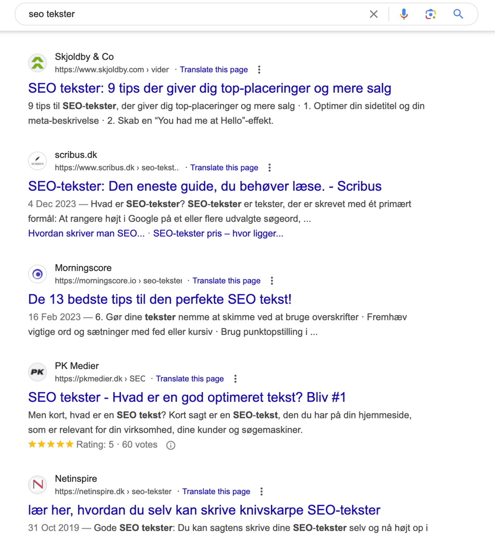Open "De 13 bedste tips" result
The height and width of the screenshot is (538, 495).
160,299
